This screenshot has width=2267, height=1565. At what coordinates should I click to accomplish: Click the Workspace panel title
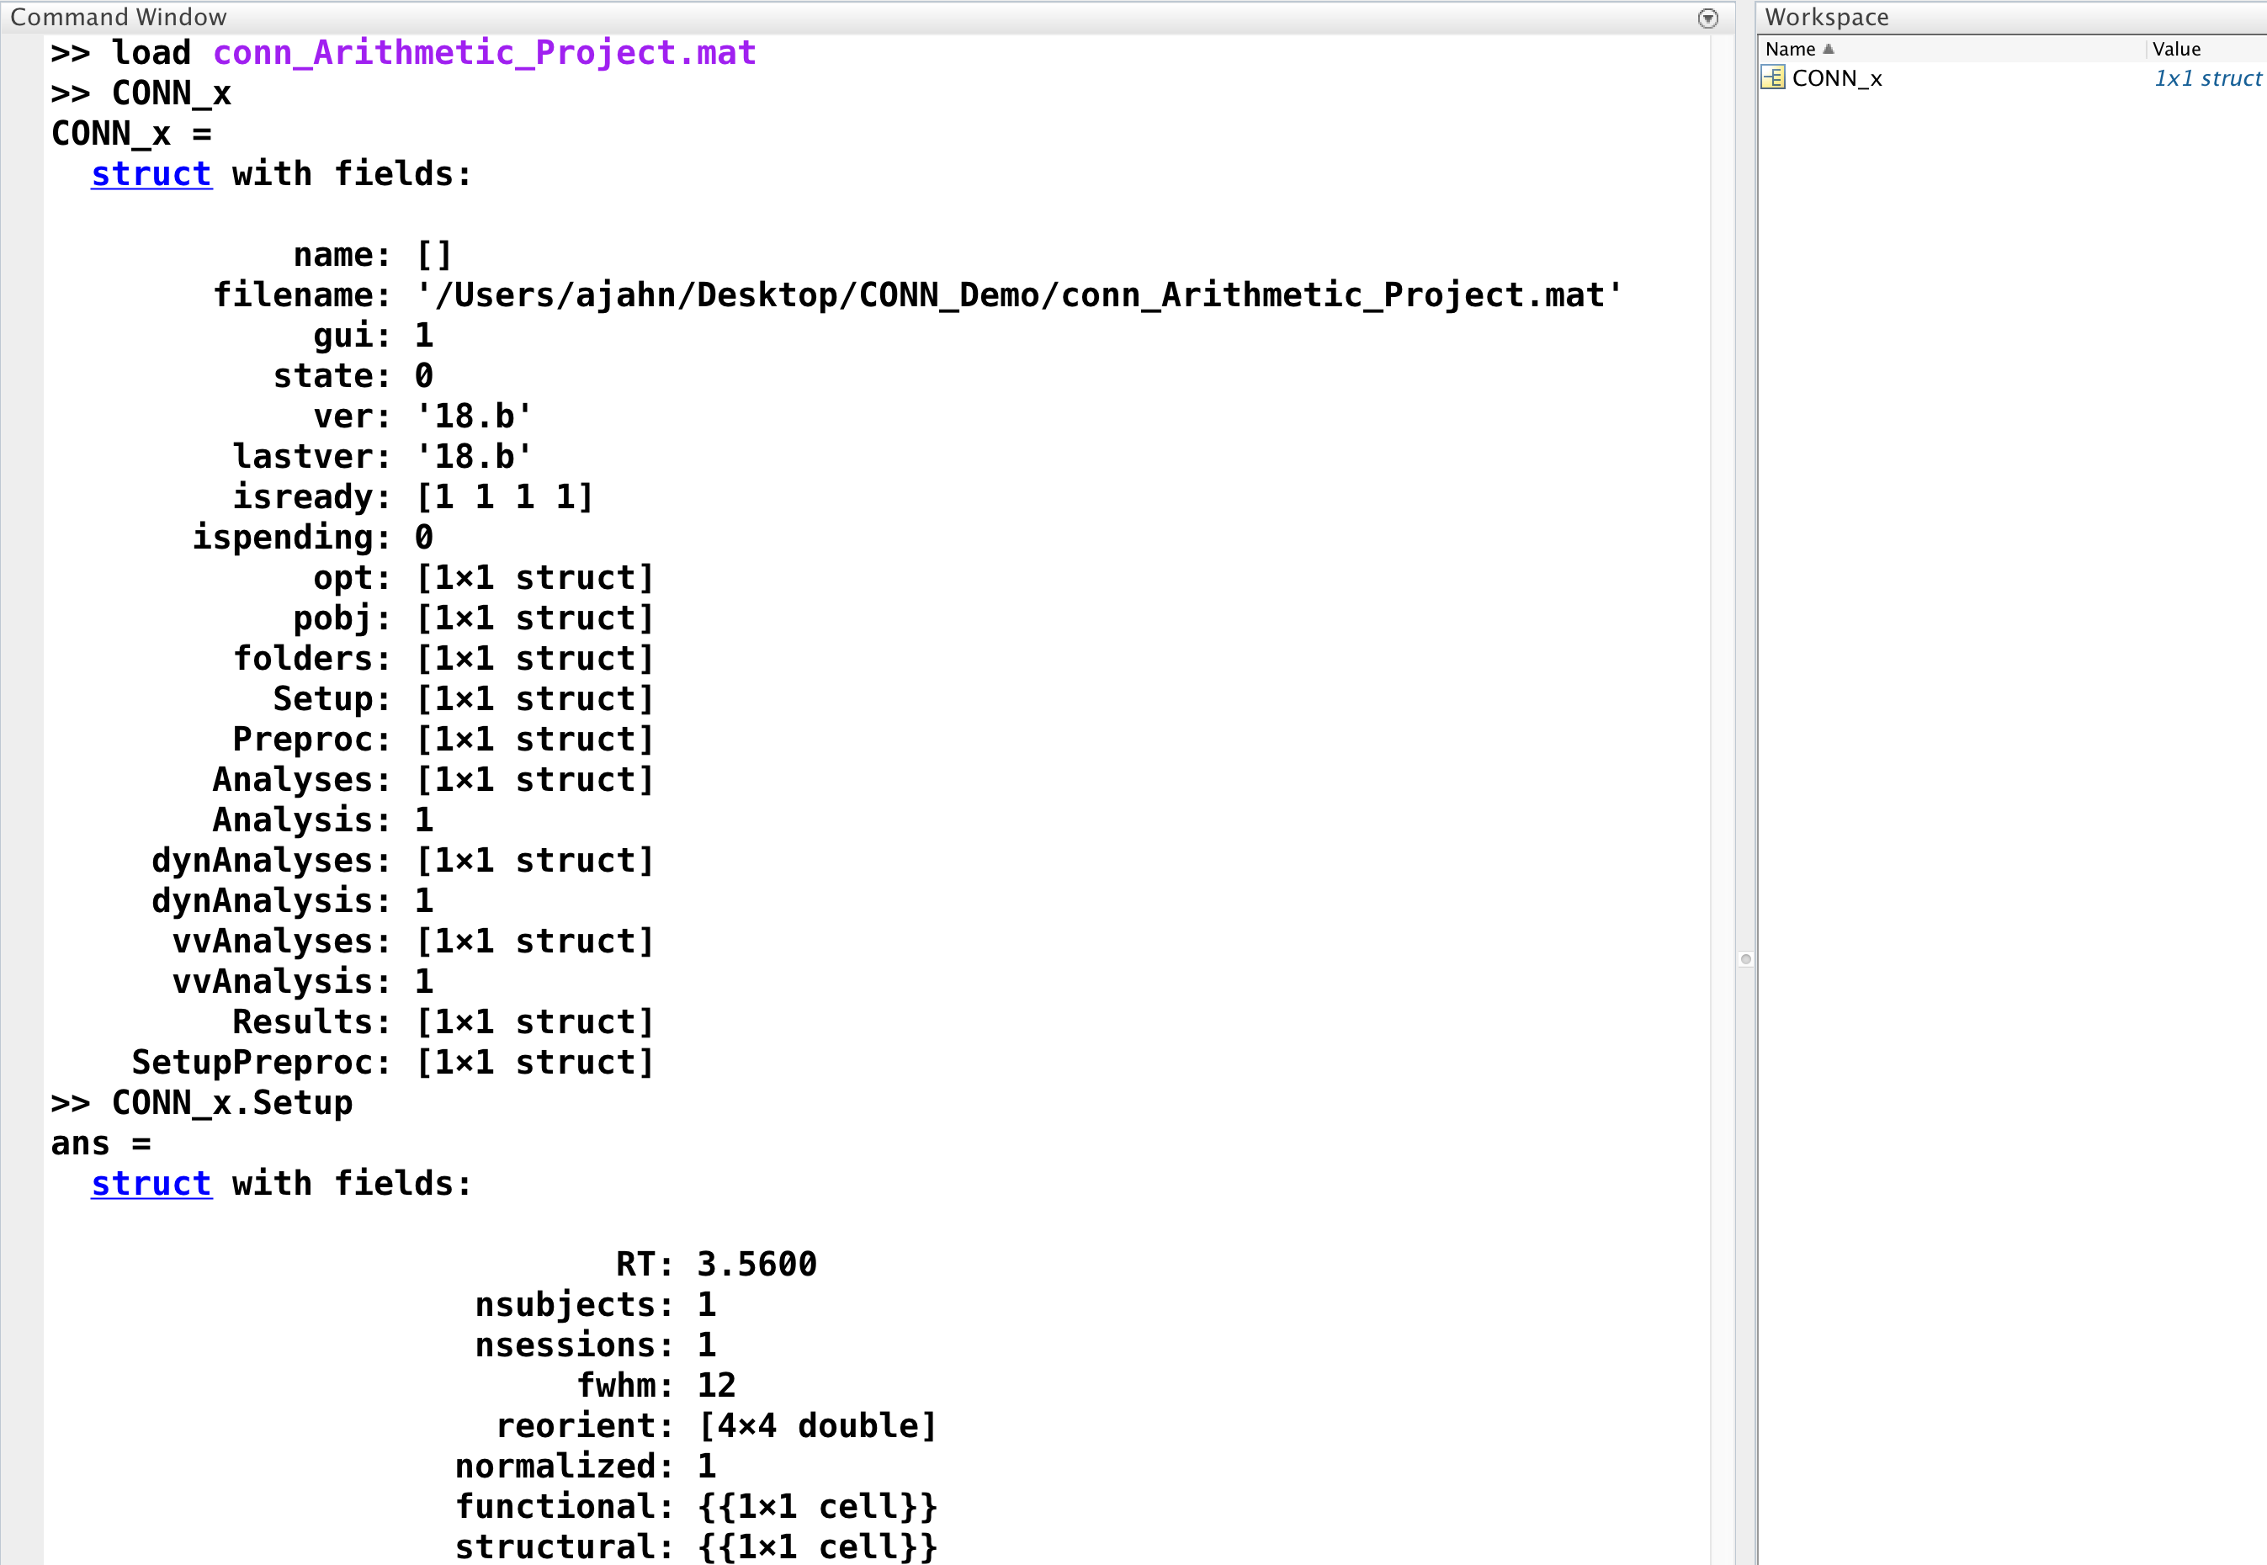click(1827, 18)
